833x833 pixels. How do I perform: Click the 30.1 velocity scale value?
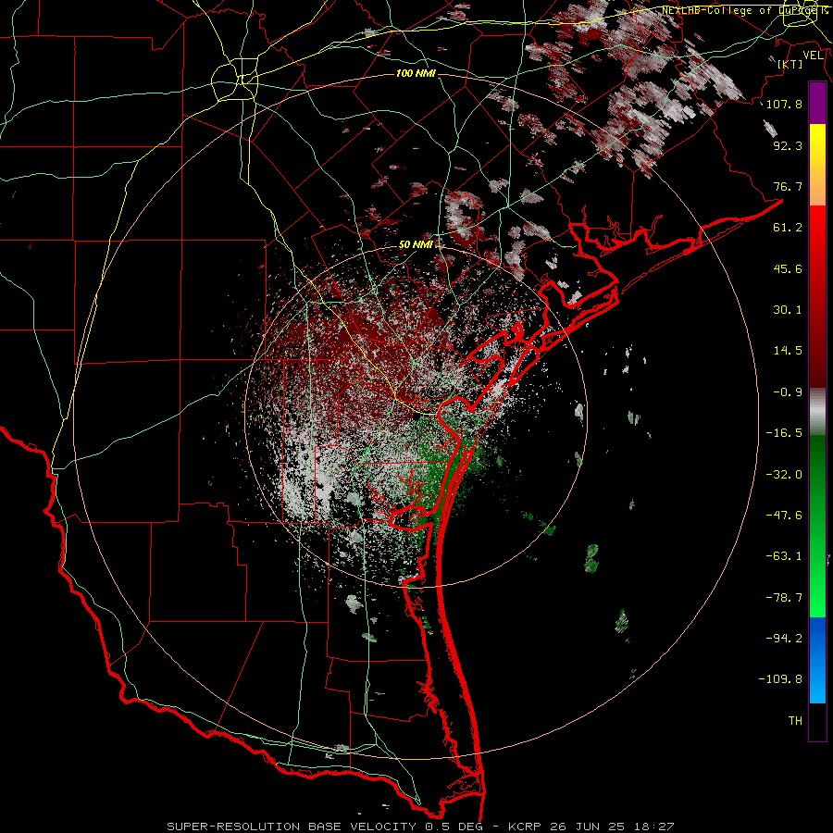click(788, 310)
